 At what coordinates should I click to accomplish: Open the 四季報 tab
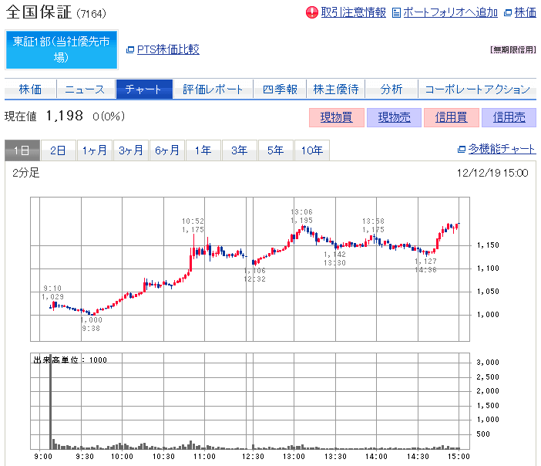(x=280, y=89)
